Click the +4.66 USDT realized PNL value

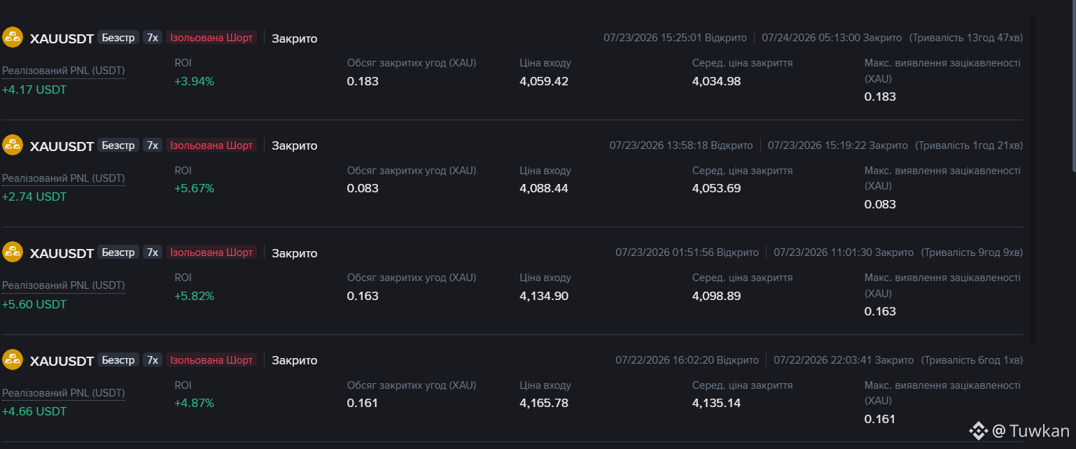pyautogui.click(x=34, y=411)
